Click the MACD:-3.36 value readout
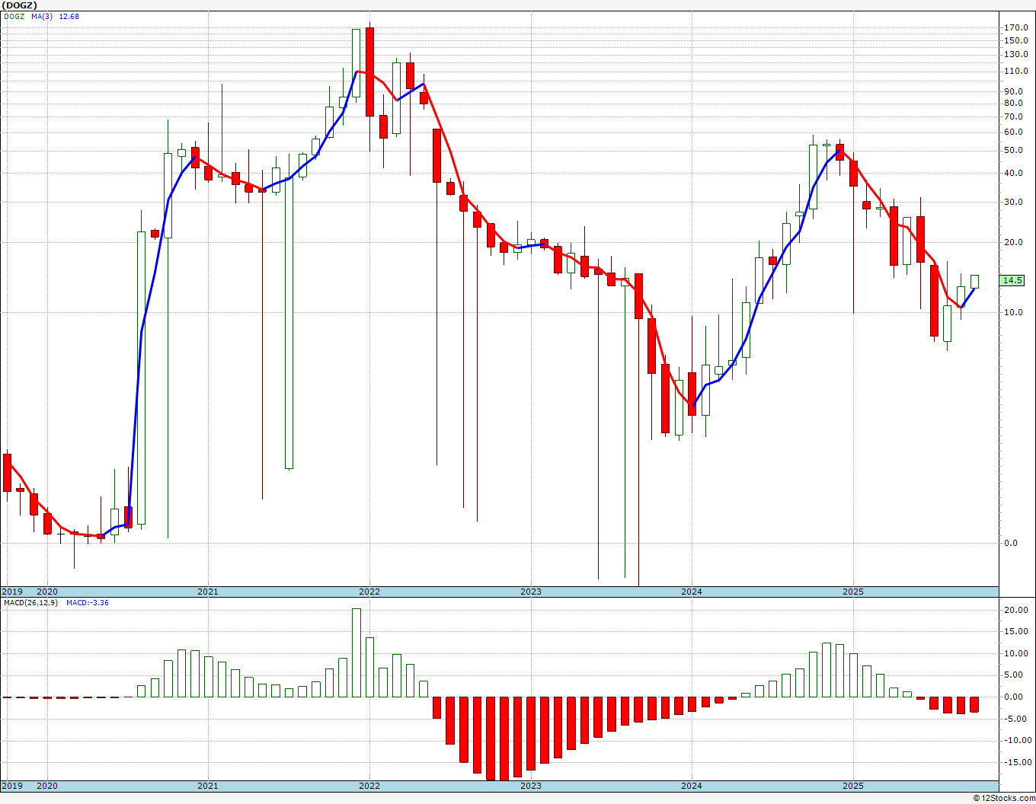1036x804 pixels. 88,602
